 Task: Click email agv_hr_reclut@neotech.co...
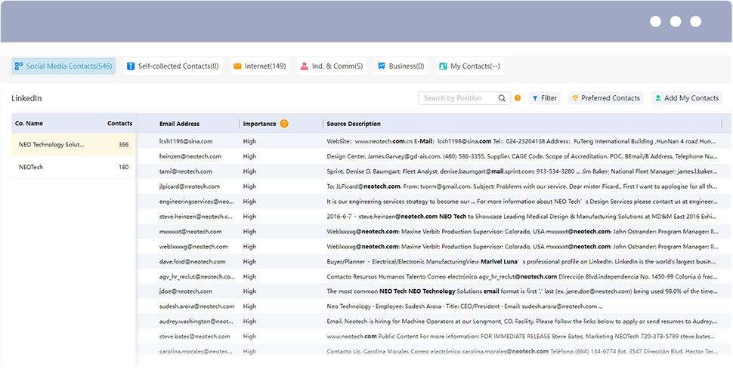point(197,276)
